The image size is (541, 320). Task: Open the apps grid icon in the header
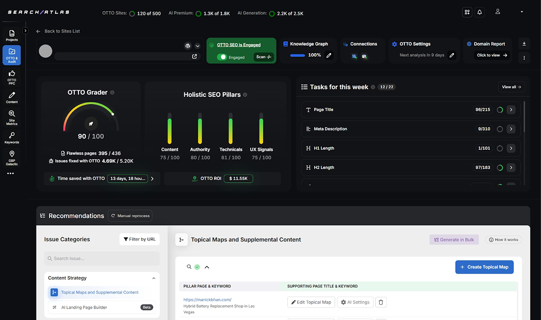pos(467,12)
